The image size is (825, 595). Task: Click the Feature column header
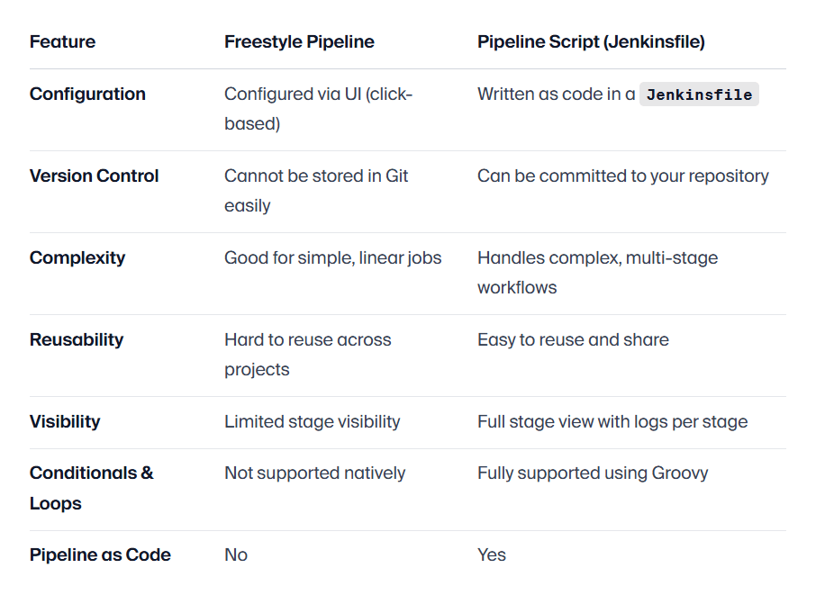(x=62, y=41)
